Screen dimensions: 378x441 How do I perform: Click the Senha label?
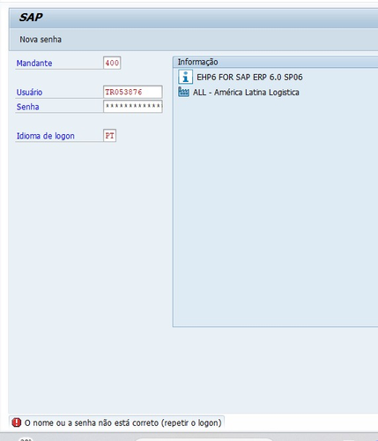[27, 107]
